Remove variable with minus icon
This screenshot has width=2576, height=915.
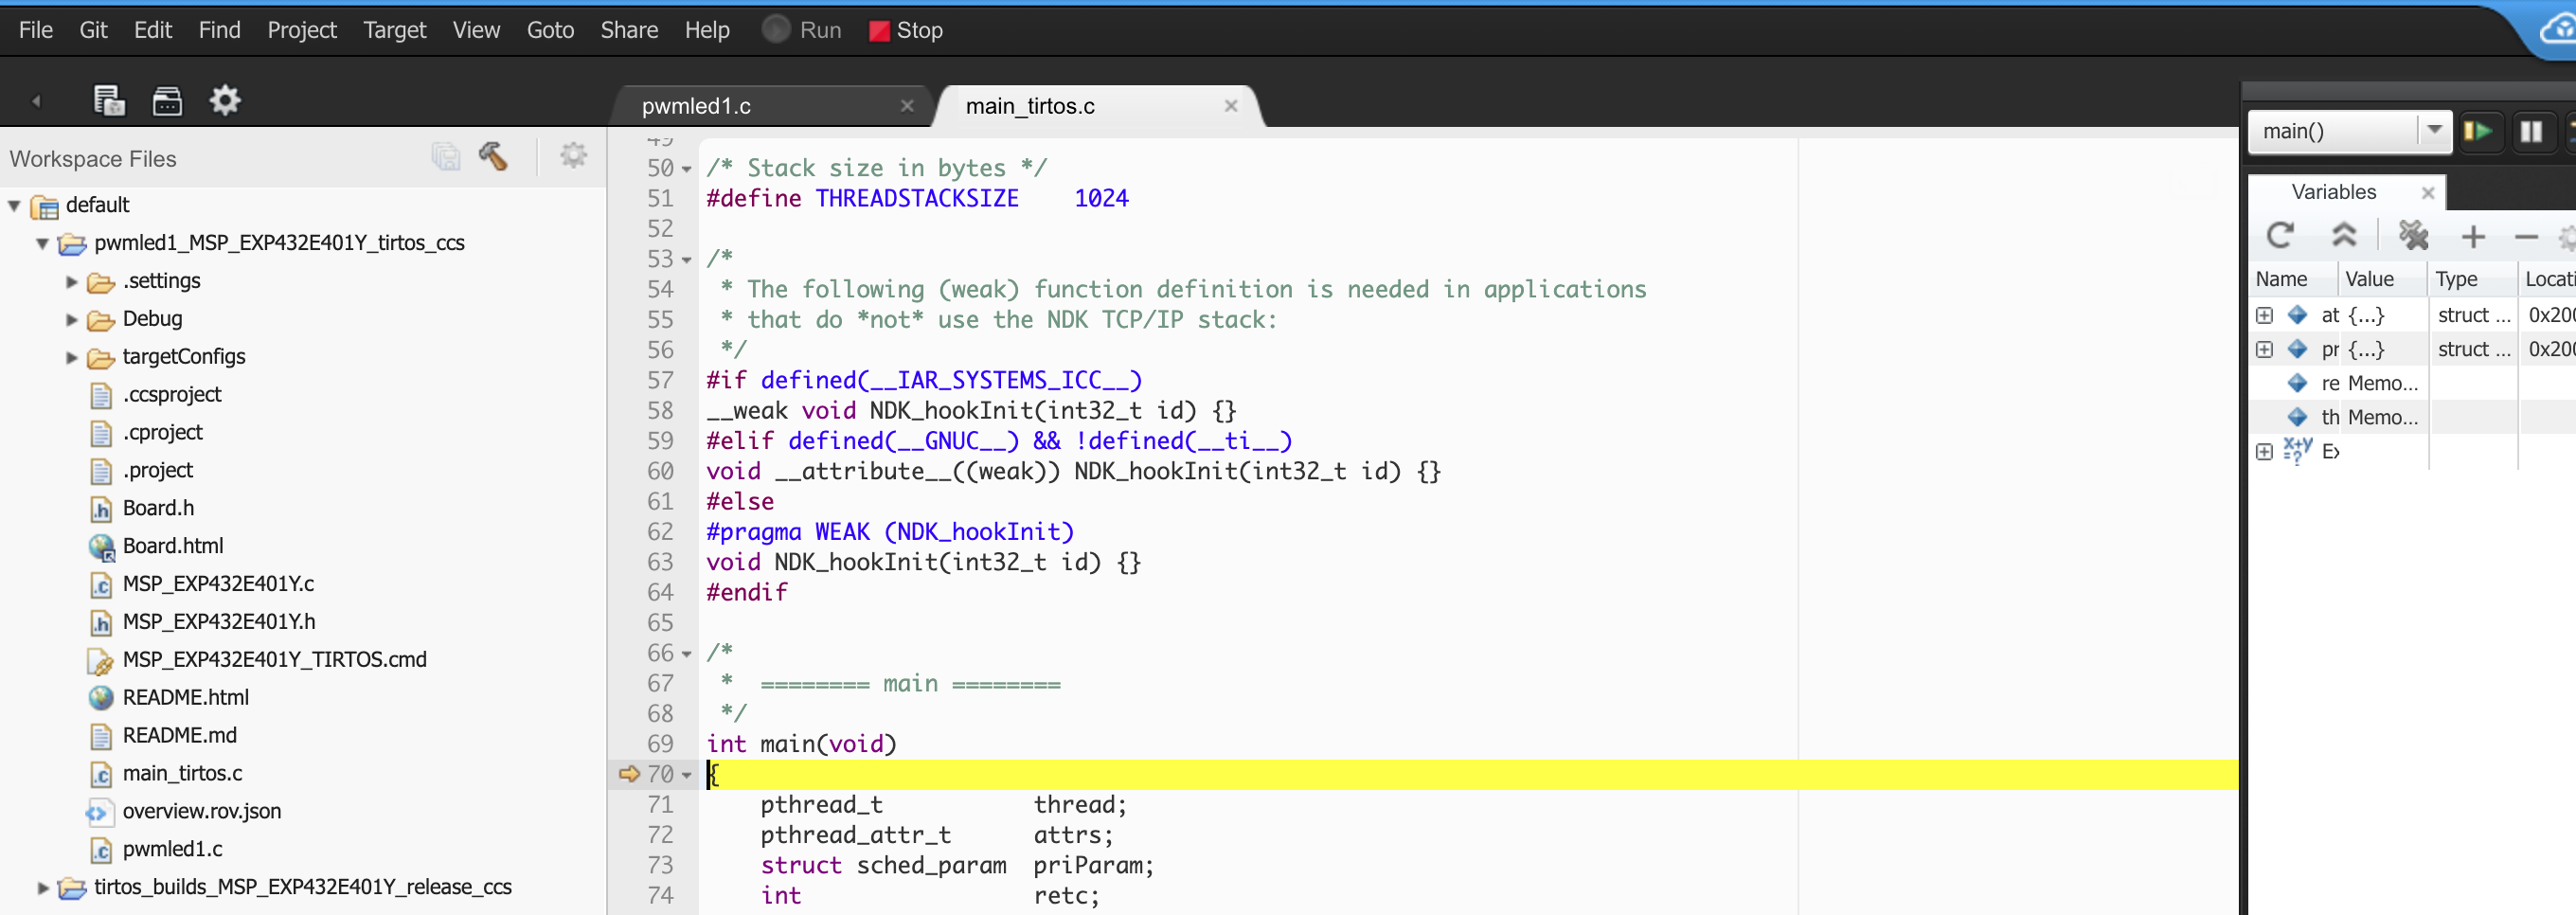[2526, 237]
